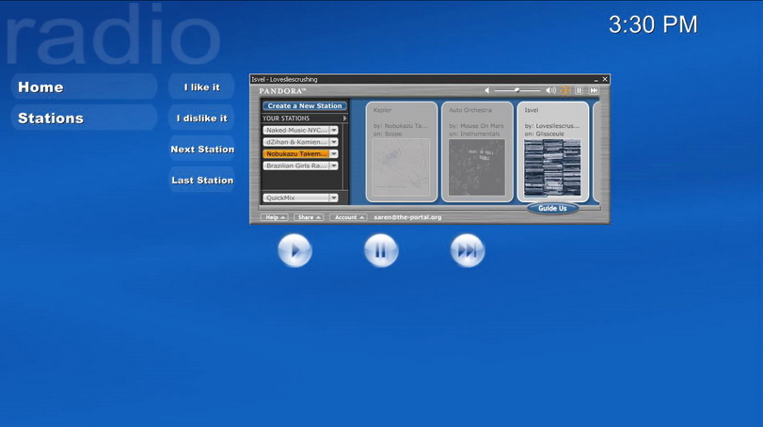Open the Help menu in Pandora
763x427 pixels.
pyautogui.click(x=275, y=217)
